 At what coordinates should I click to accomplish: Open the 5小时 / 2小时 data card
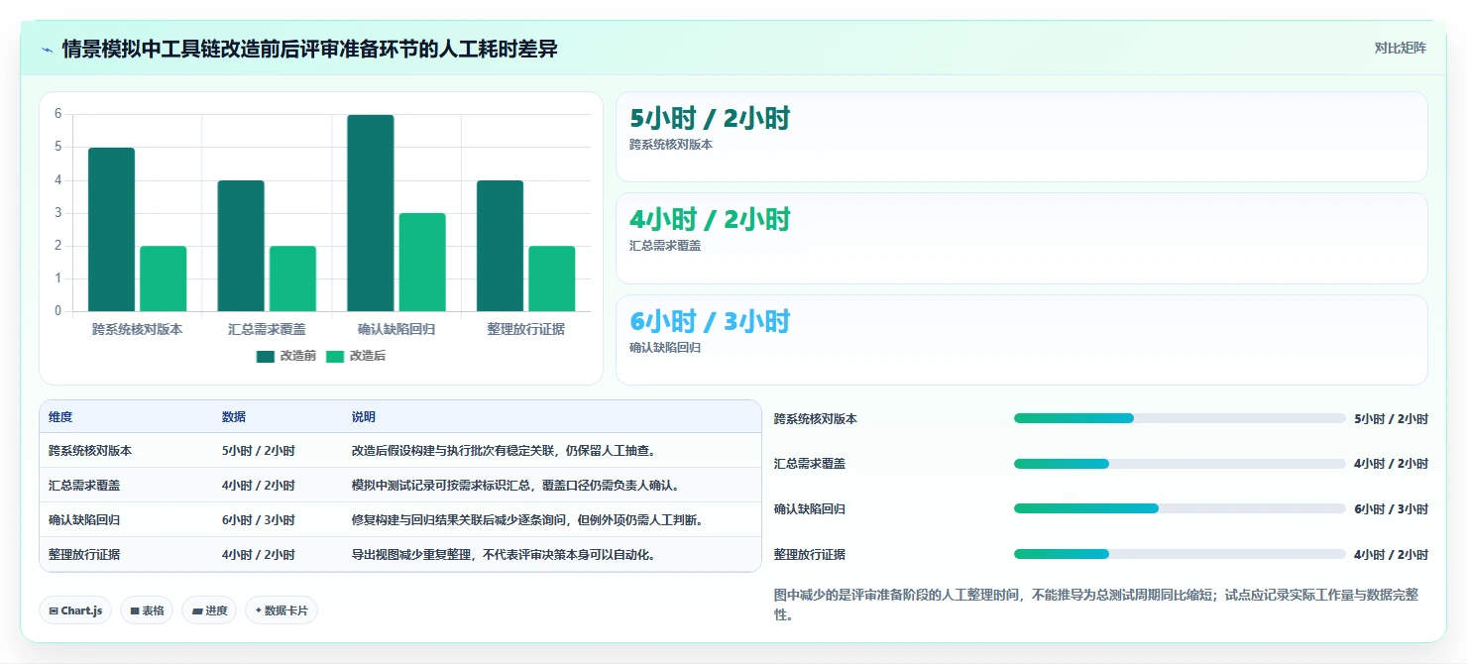point(1021,137)
